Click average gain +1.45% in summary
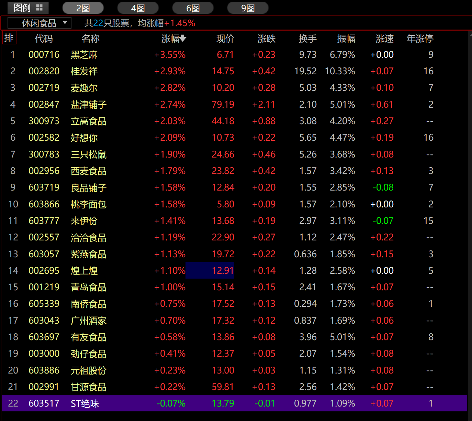The height and width of the screenshot is (421, 472). [x=180, y=23]
